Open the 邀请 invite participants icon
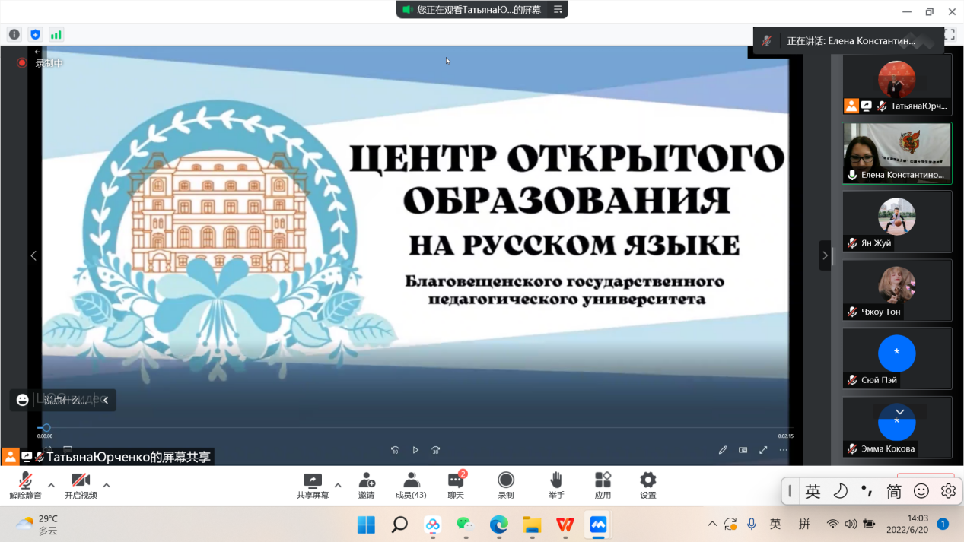Image resolution: width=964 pixels, height=542 pixels. point(366,485)
